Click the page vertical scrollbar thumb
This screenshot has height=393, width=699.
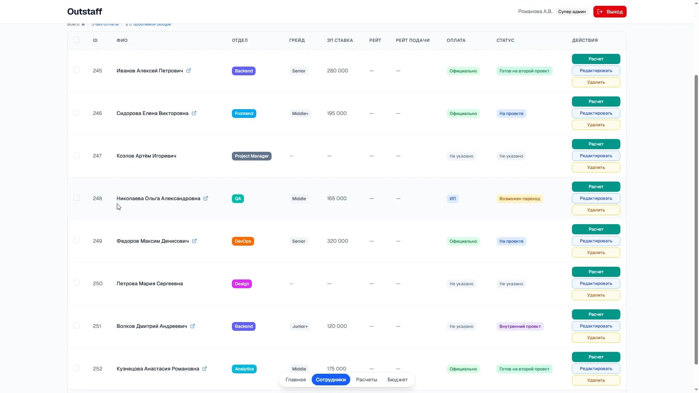696,219
